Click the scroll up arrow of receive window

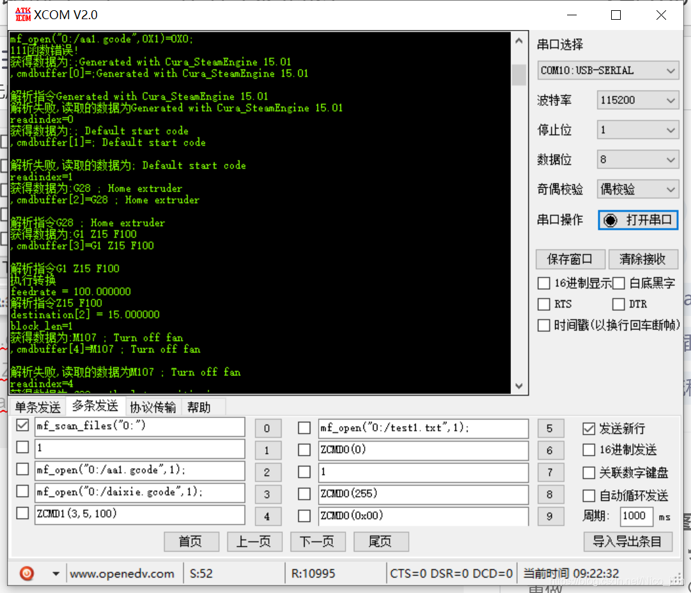519,41
